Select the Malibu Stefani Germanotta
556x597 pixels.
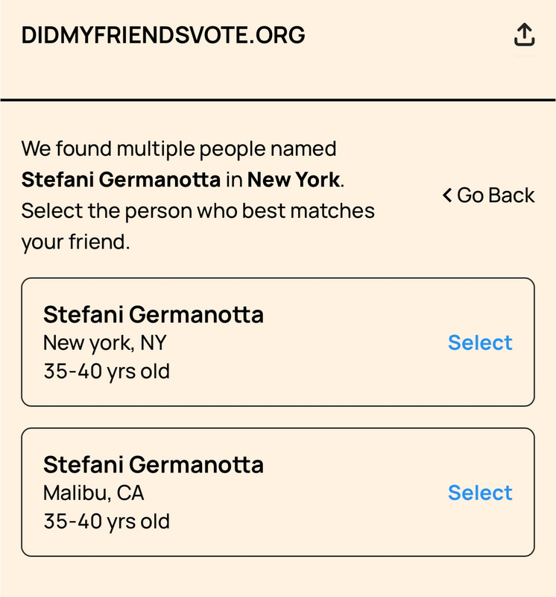[480, 493]
